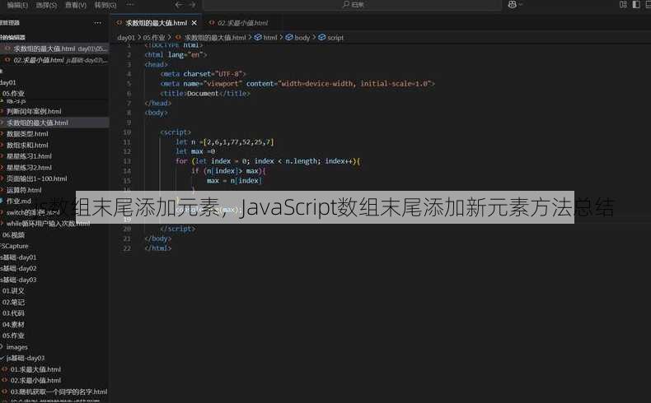Click line number 22 in the gutter
The image size is (651, 403).
(x=127, y=248)
